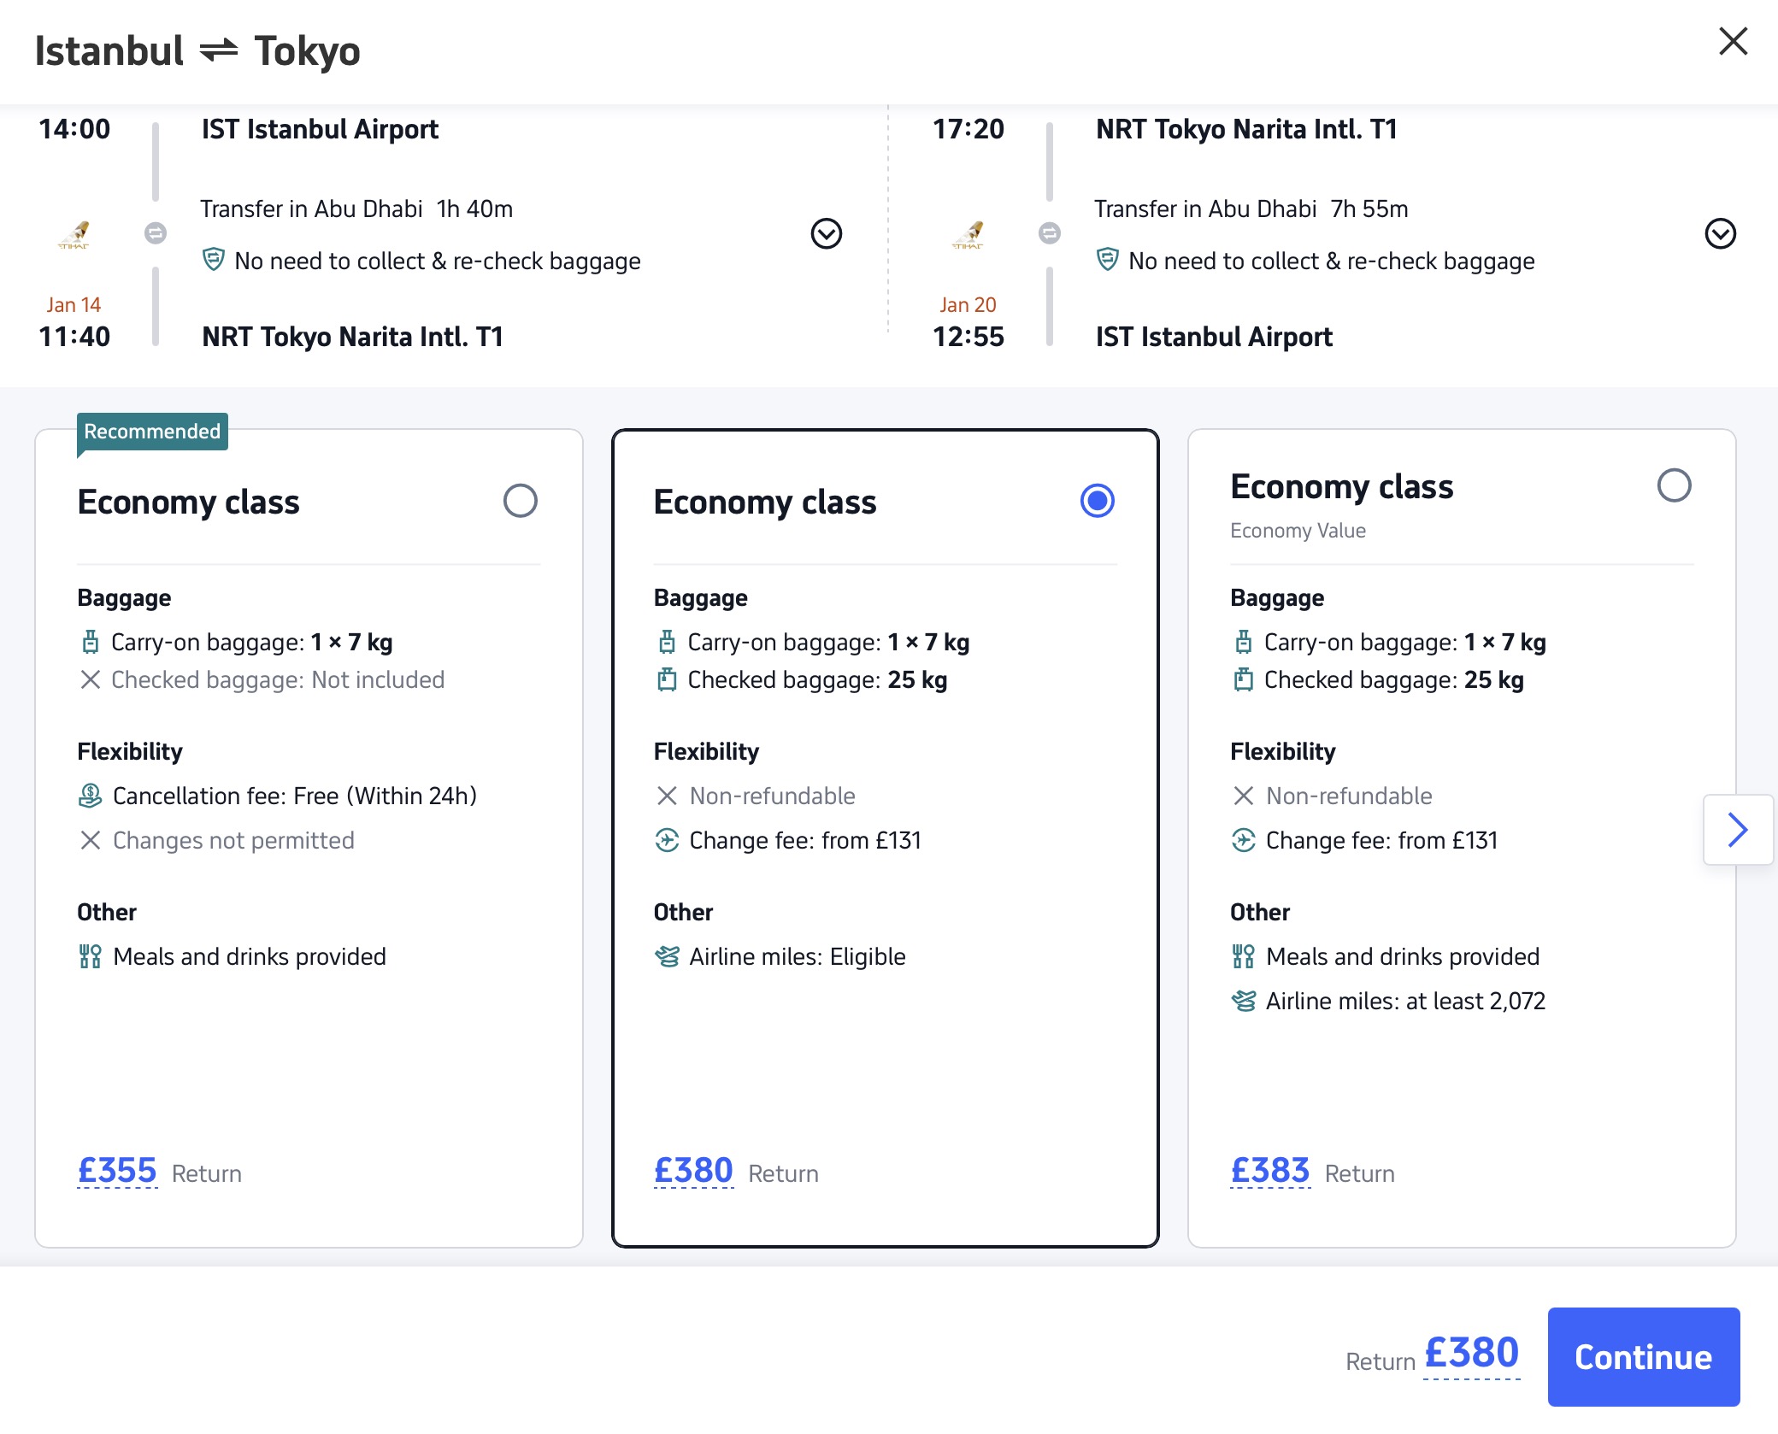The image size is (1778, 1434).
Task: Click the Etihad airline logo on the outbound flight
Action: pyautogui.click(x=74, y=234)
